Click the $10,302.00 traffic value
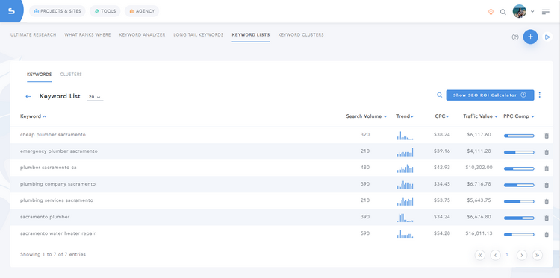The width and height of the screenshot is (560, 278). point(479,168)
